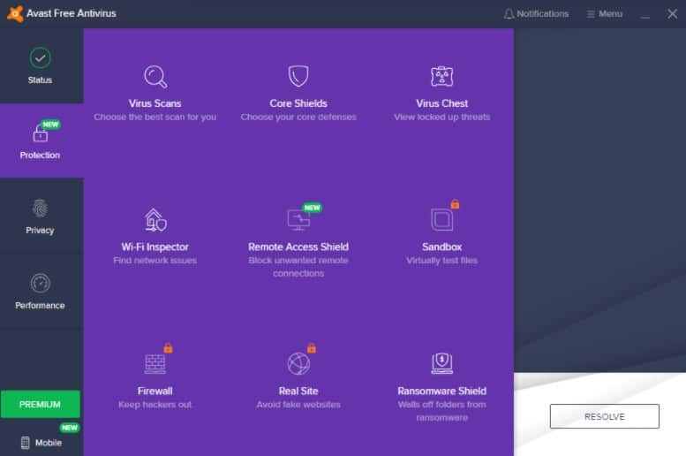
Task: Click the green PREMIUM button
Action: [x=41, y=404]
